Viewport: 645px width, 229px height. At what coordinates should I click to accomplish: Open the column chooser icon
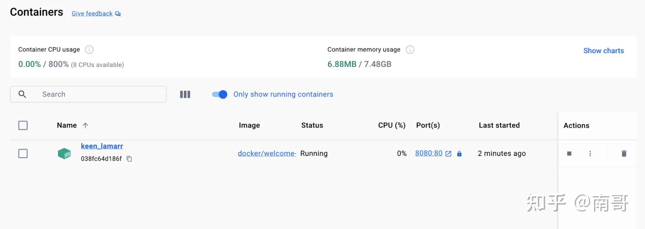point(185,94)
